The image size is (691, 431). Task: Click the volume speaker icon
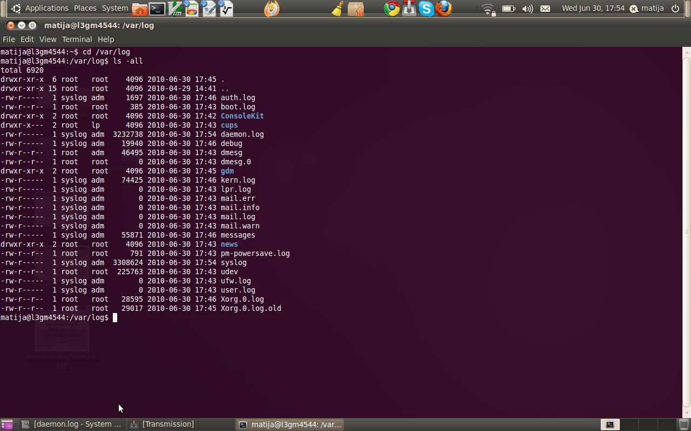(x=527, y=9)
